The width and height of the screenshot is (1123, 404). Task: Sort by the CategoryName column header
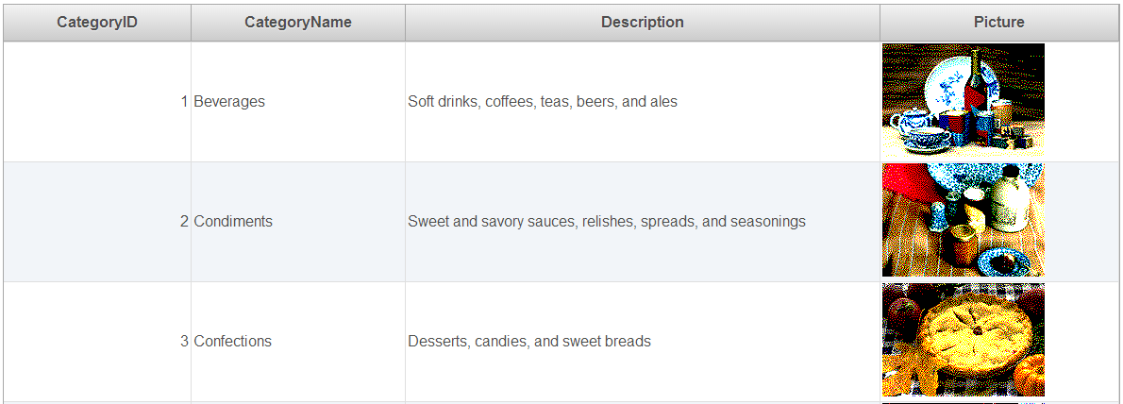pos(298,23)
